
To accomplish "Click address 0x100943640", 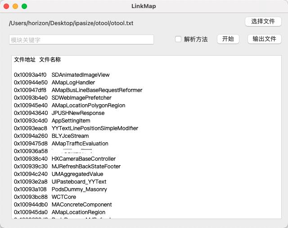I will point(31,113).
